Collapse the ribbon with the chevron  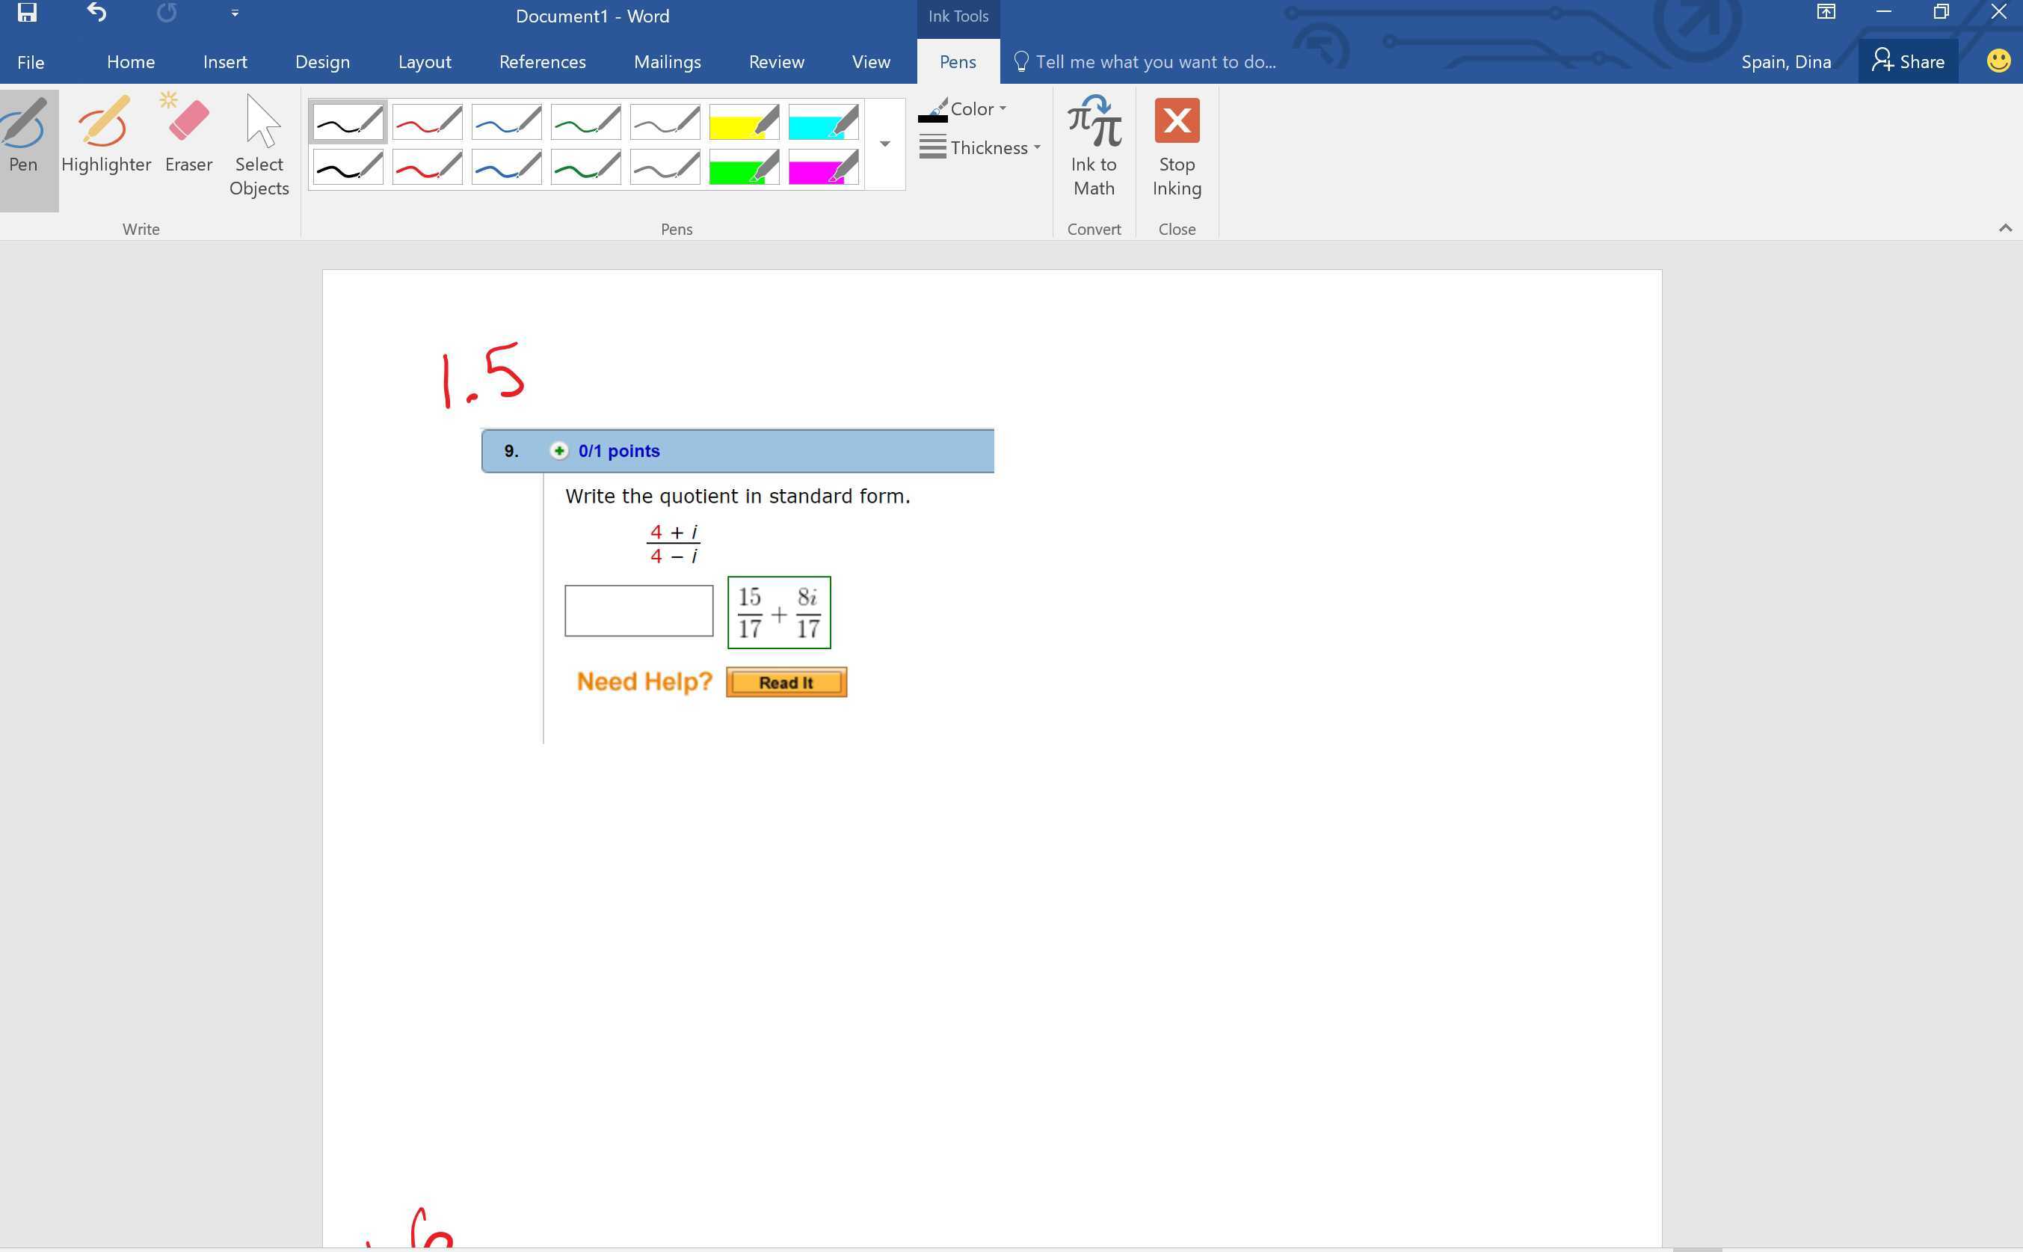click(2004, 229)
